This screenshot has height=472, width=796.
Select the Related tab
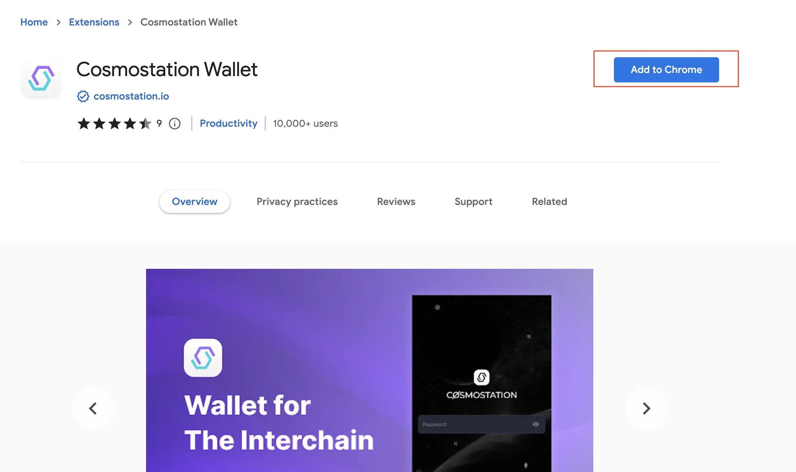(549, 201)
